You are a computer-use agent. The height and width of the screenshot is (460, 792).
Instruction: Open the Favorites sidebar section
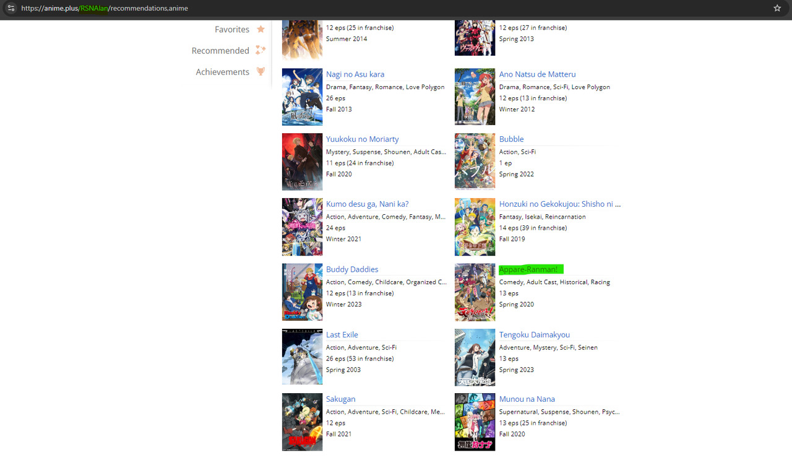[x=232, y=30]
